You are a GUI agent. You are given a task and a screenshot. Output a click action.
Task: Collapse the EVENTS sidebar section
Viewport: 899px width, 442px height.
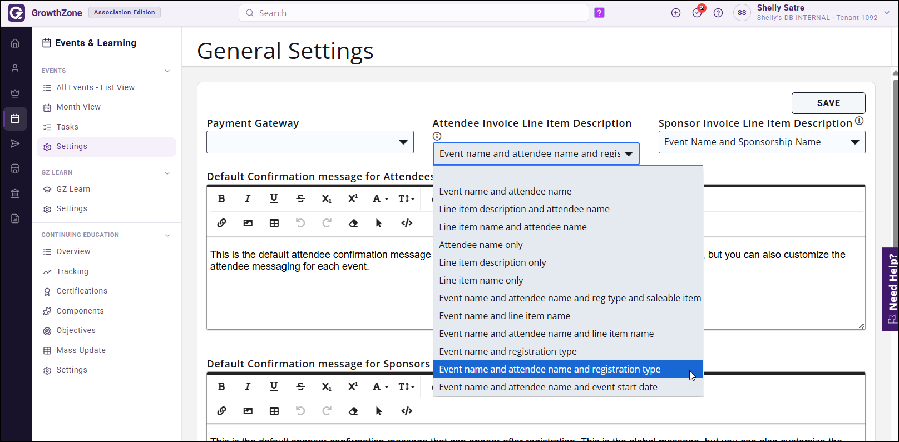[x=167, y=71]
